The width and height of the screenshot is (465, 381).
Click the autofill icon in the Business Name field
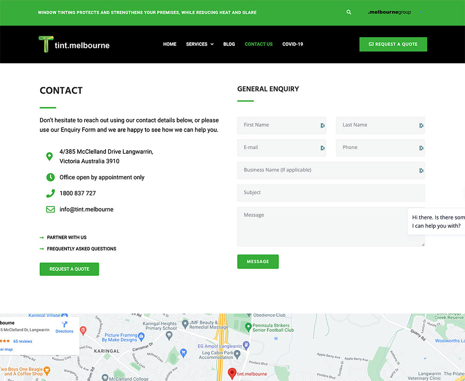pos(421,171)
